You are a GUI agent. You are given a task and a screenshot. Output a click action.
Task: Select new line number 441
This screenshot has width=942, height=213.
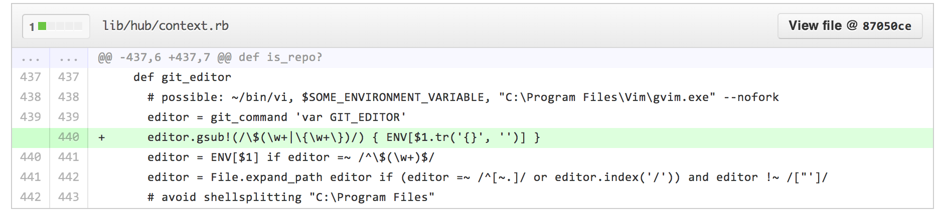[x=69, y=157]
